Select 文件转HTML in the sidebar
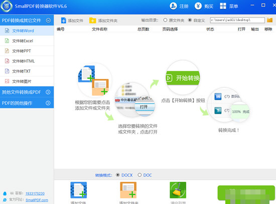 [27, 61]
